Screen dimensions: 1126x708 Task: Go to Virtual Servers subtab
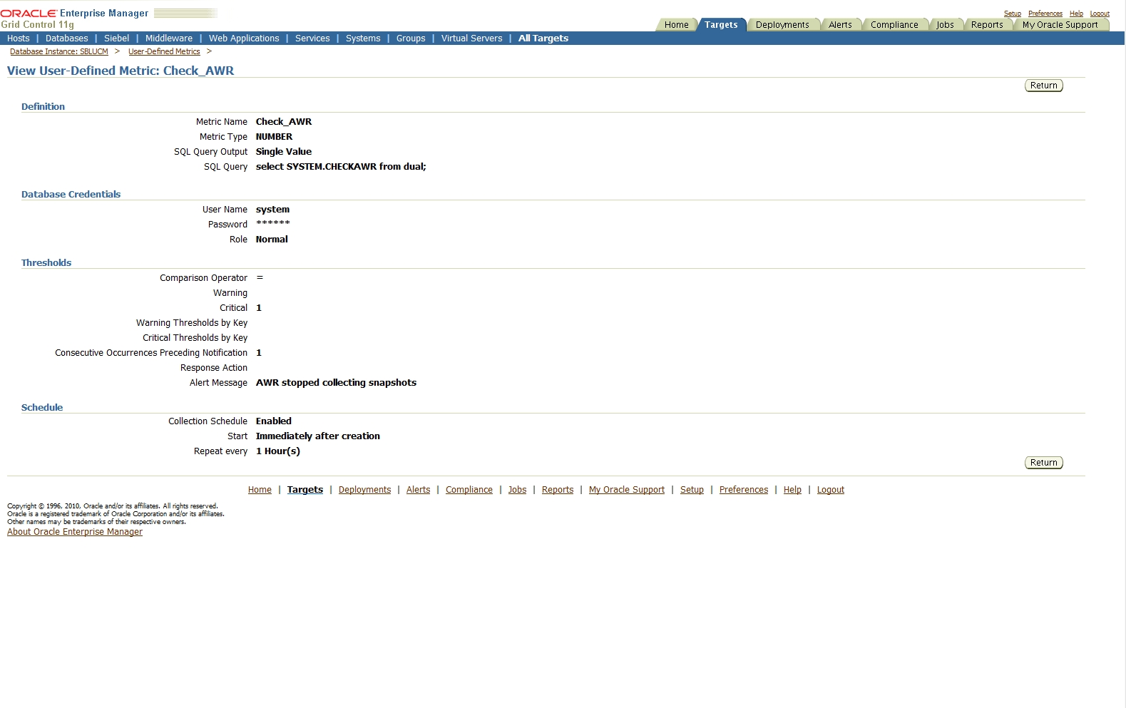pos(471,39)
